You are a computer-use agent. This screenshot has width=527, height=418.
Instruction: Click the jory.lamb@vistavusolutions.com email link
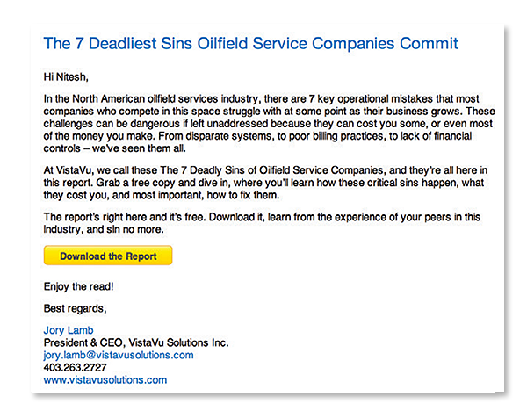119,355
